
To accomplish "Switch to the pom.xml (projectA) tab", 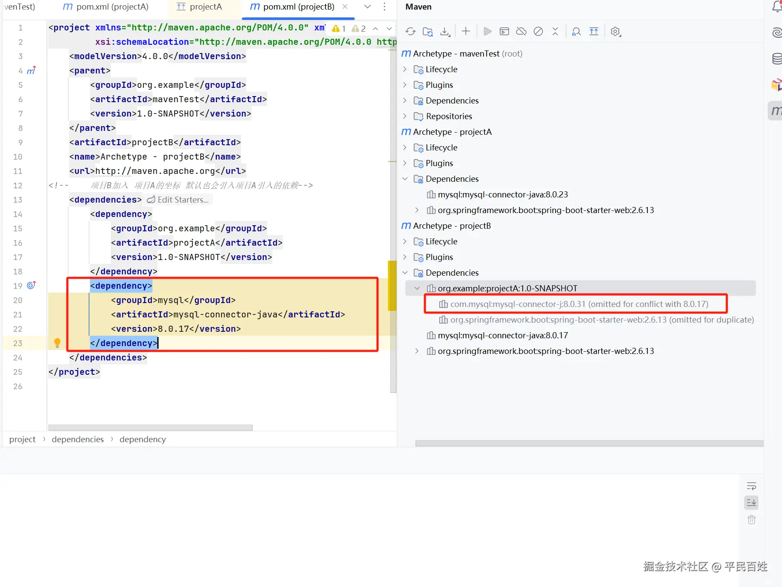I will (106, 7).
